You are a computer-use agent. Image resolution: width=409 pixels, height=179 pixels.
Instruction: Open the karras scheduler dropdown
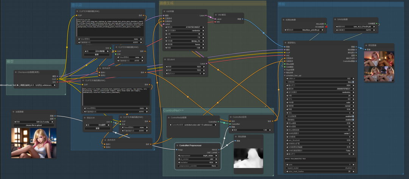185,44
